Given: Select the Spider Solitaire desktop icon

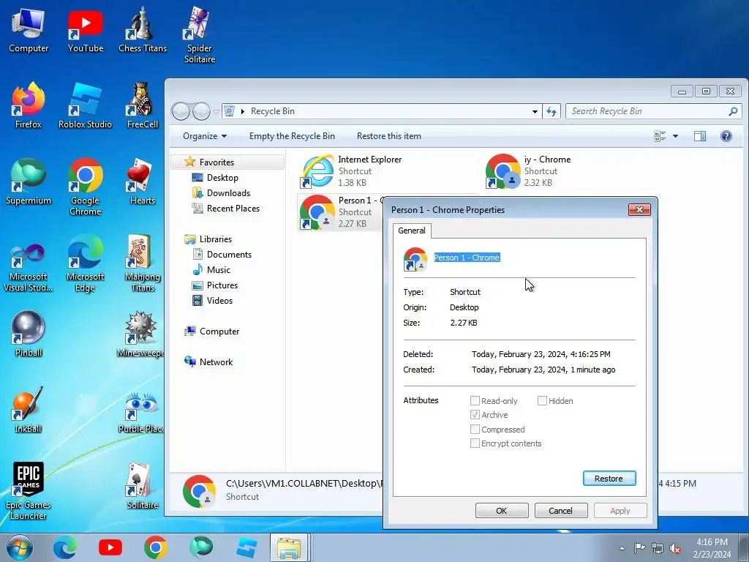Looking at the screenshot, I should 199,35.
